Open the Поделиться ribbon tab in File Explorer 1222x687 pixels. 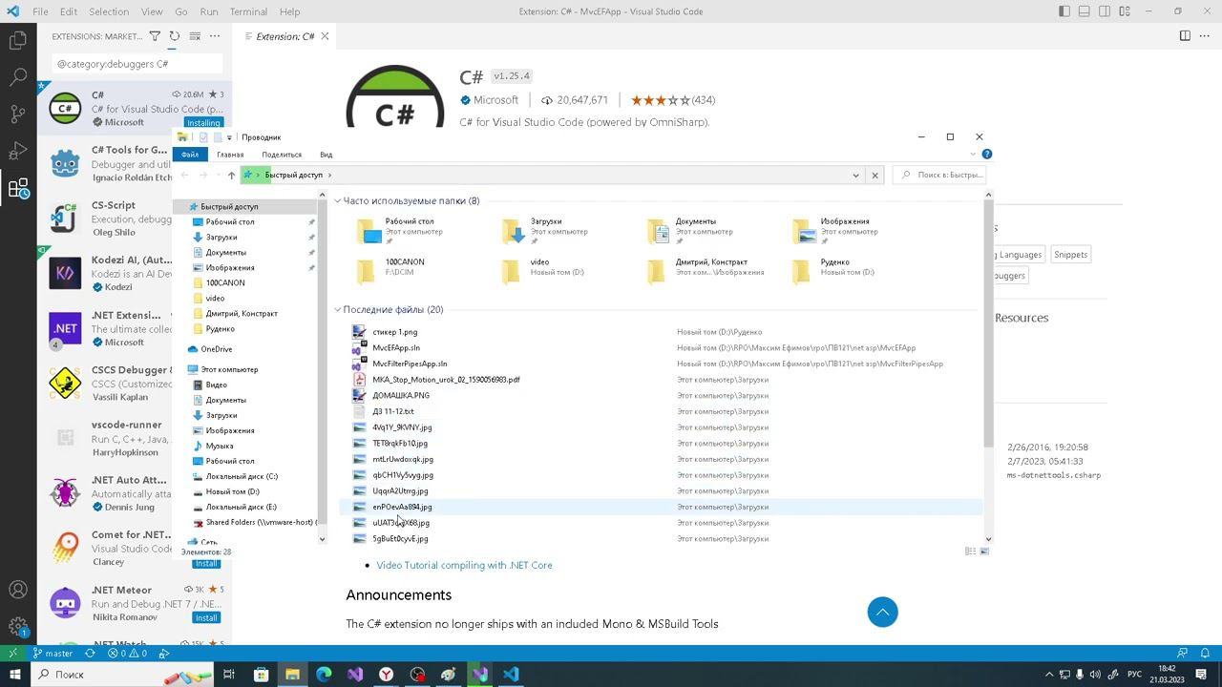pos(282,155)
